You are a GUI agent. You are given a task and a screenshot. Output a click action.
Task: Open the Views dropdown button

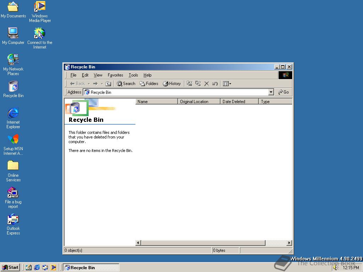pyautogui.click(x=227, y=84)
